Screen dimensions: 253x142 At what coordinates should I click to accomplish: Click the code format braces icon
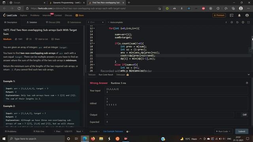[232, 22]
